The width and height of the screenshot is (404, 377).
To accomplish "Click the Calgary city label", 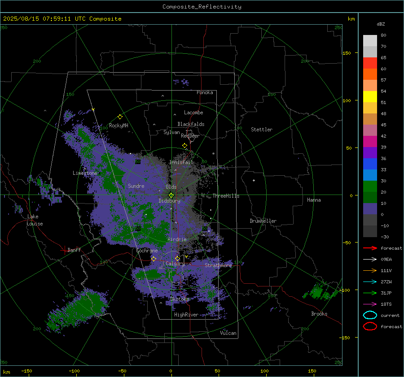I will pyautogui.click(x=175, y=264).
